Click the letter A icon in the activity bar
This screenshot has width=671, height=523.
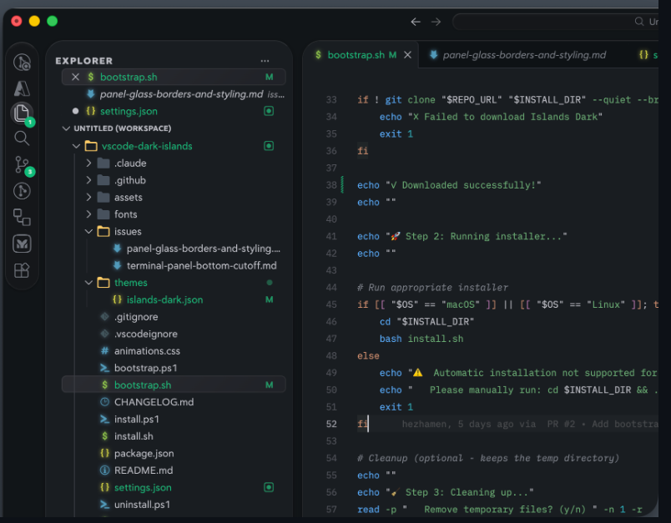tap(22, 88)
